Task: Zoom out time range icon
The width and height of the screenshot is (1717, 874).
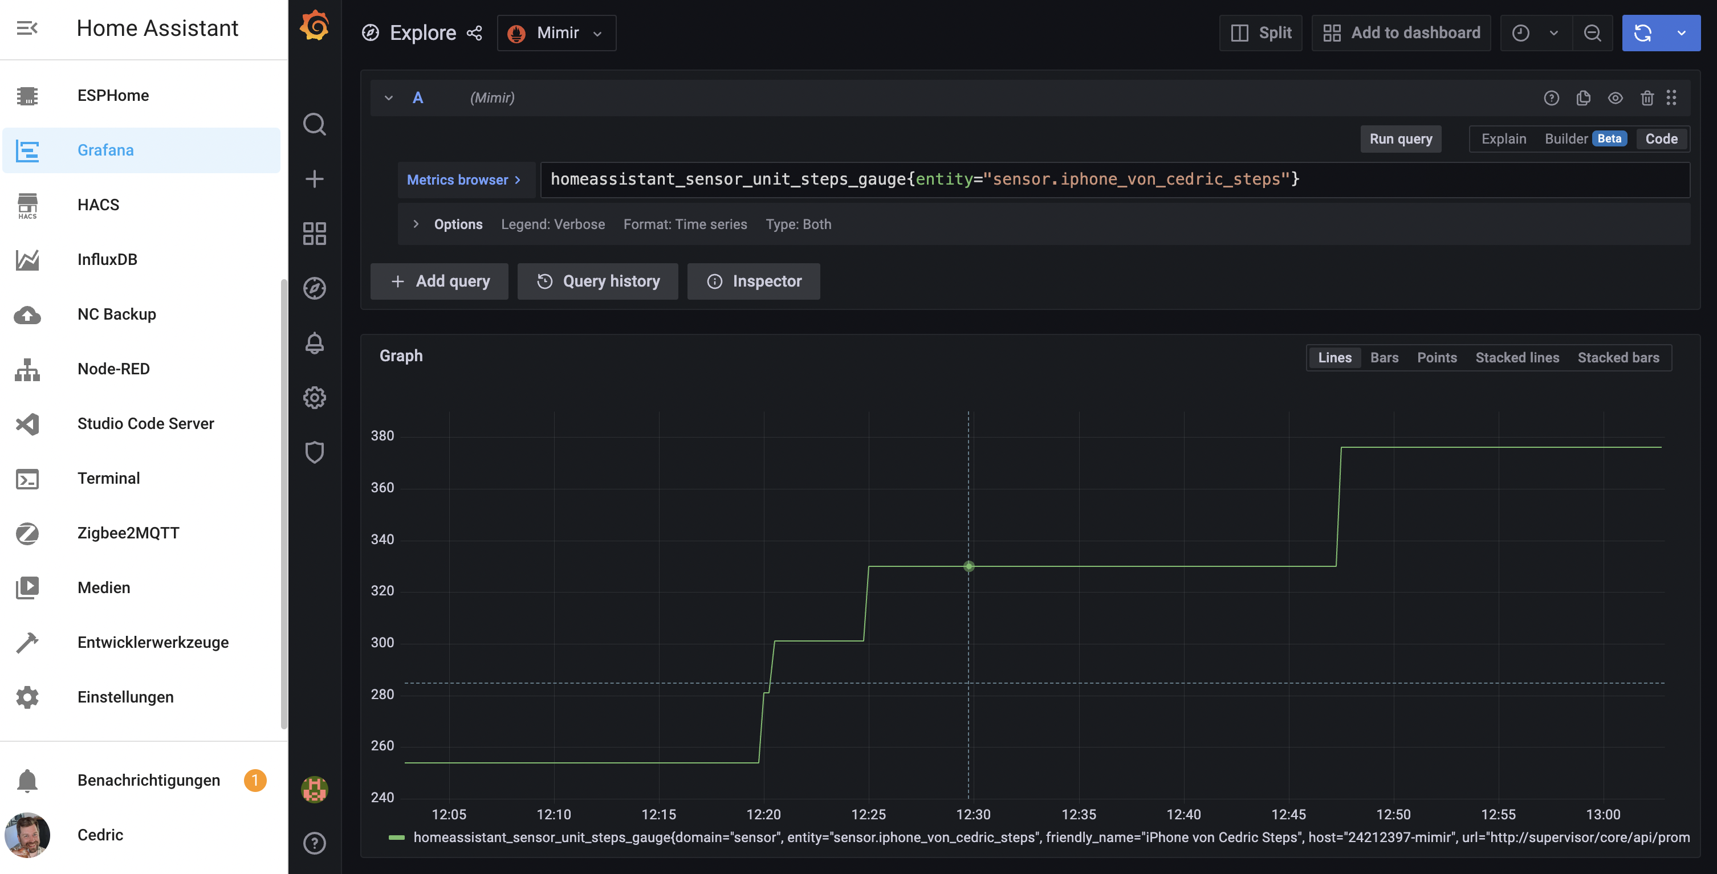Action: pos(1592,32)
